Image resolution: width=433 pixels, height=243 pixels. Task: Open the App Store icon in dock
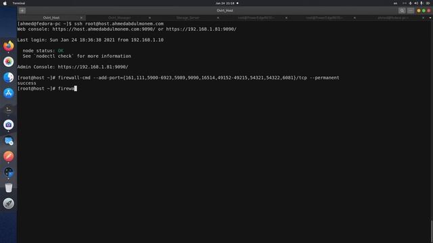click(9, 93)
